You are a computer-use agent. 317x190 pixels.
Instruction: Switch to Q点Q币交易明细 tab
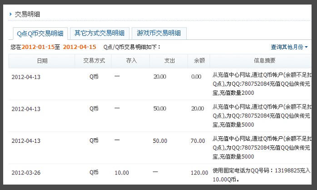point(40,33)
